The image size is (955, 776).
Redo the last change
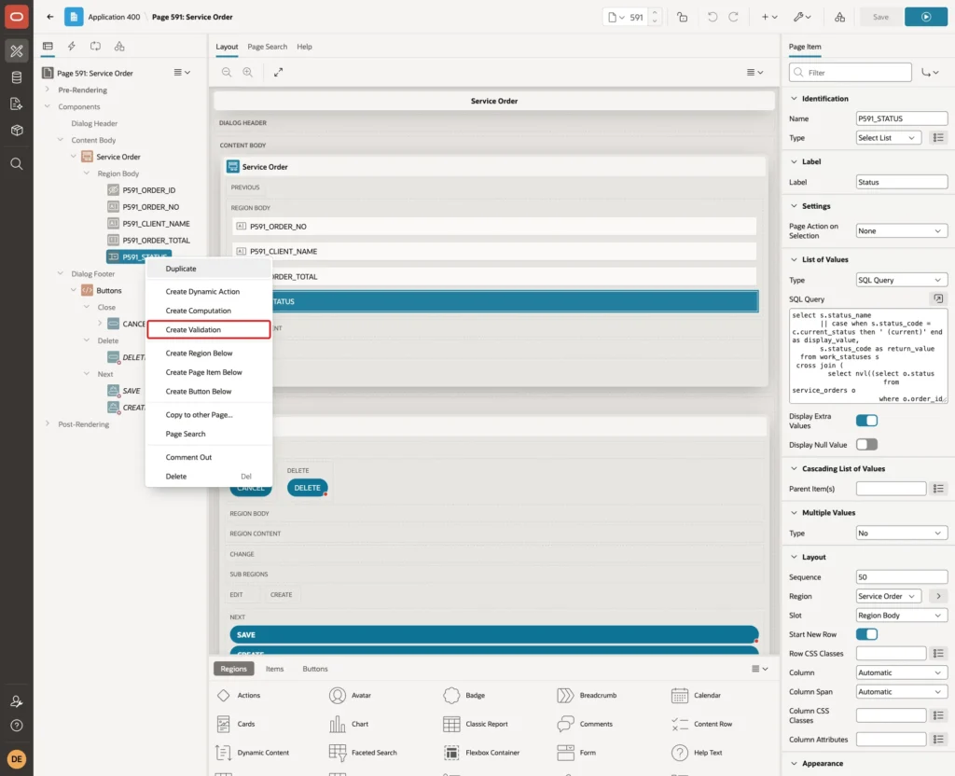(733, 17)
